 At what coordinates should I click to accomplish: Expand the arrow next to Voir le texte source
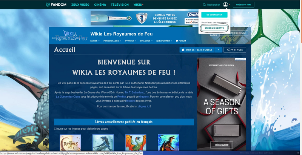(219, 50)
